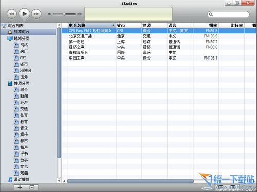Click the low-volume speaker icon
This screenshot has height=192, width=257.
click(x=50, y=14)
